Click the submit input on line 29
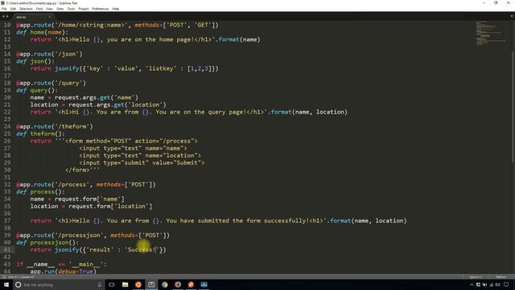The image size is (515, 290). (x=142, y=163)
